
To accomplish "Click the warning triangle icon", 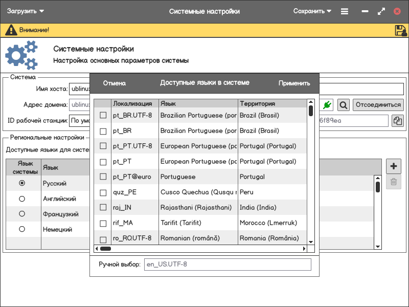I will 11,30.
